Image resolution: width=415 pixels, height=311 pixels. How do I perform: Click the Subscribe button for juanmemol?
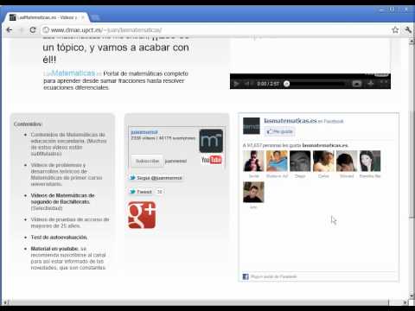point(147,161)
